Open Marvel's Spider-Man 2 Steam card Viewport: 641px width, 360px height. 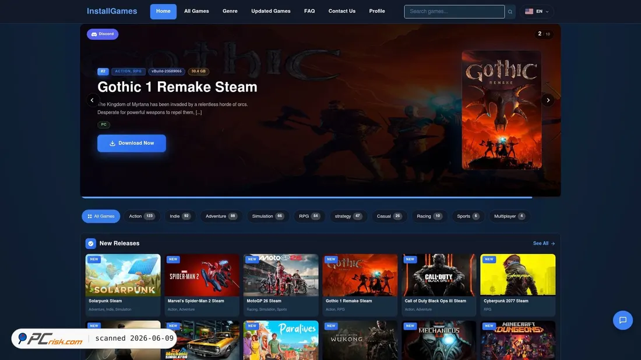(x=202, y=285)
